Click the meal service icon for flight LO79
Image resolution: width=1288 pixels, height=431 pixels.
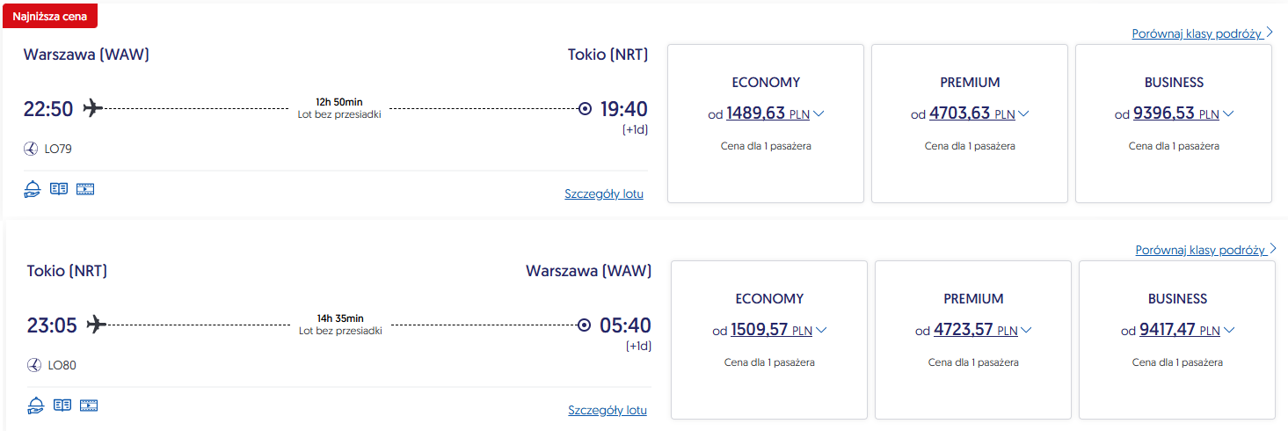tap(33, 188)
